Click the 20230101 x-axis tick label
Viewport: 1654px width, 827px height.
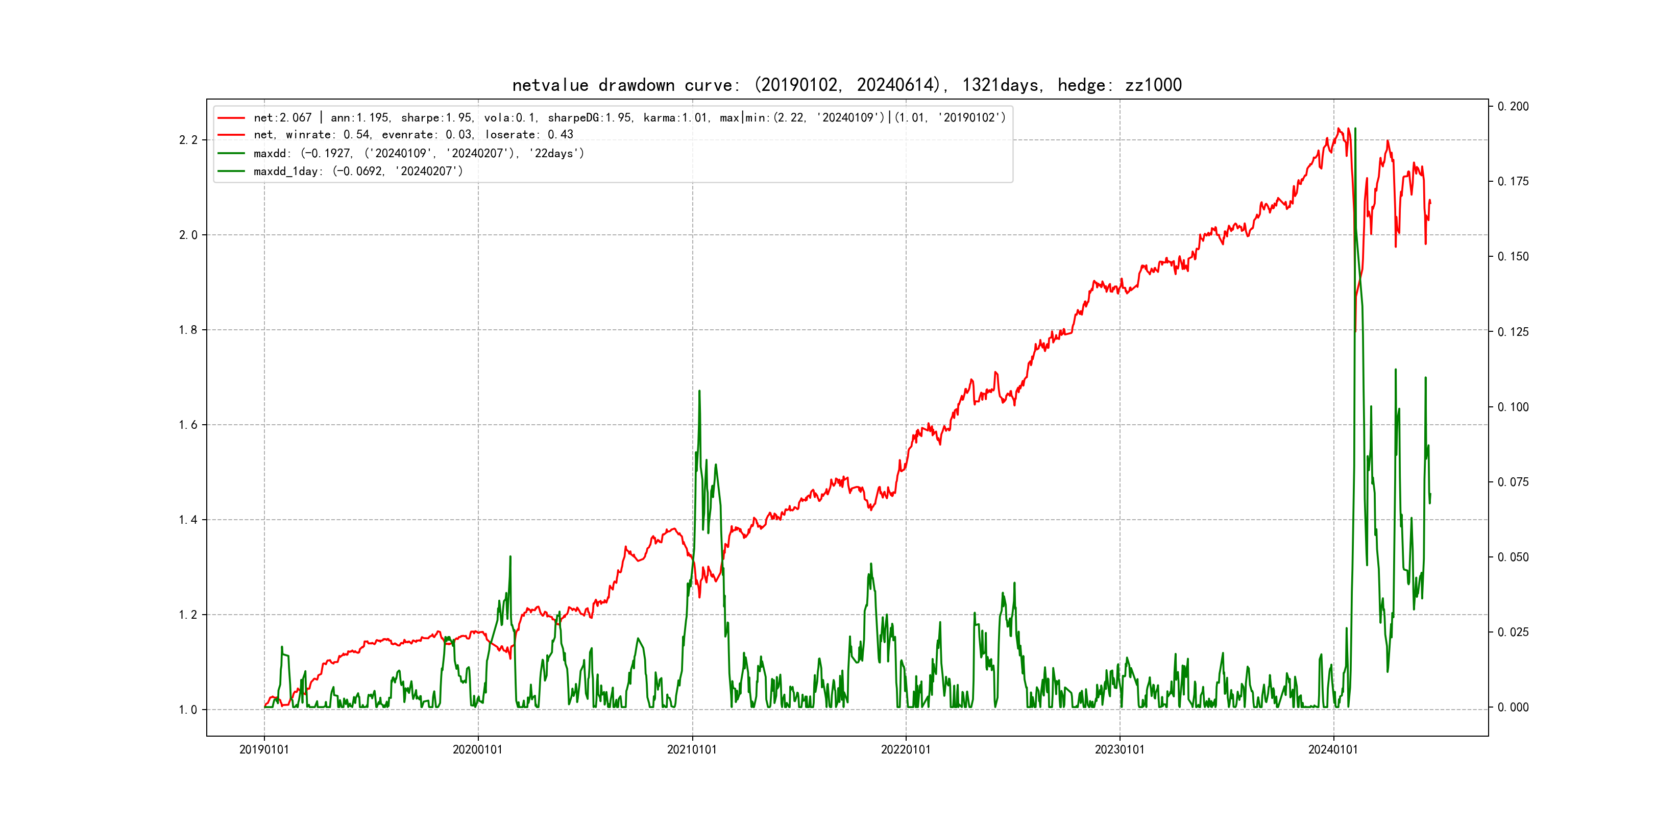(1119, 750)
